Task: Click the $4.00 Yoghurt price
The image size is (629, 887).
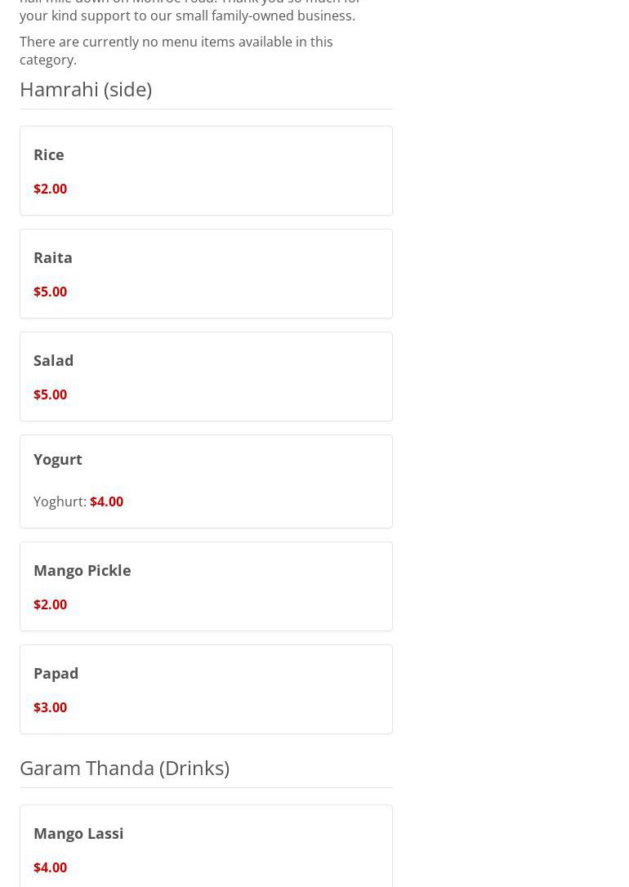Action: click(107, 501)
